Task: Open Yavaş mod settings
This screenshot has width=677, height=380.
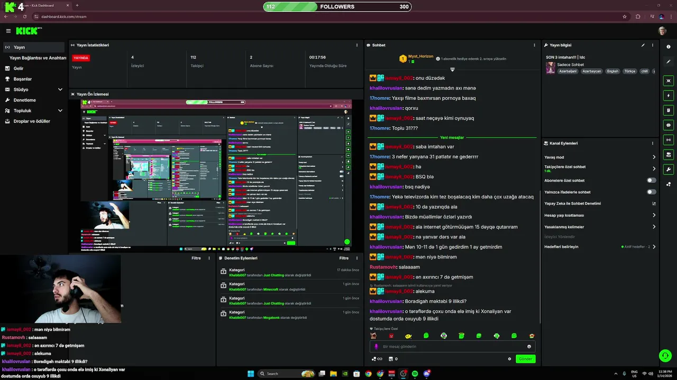Action: [x=600, y=157]
